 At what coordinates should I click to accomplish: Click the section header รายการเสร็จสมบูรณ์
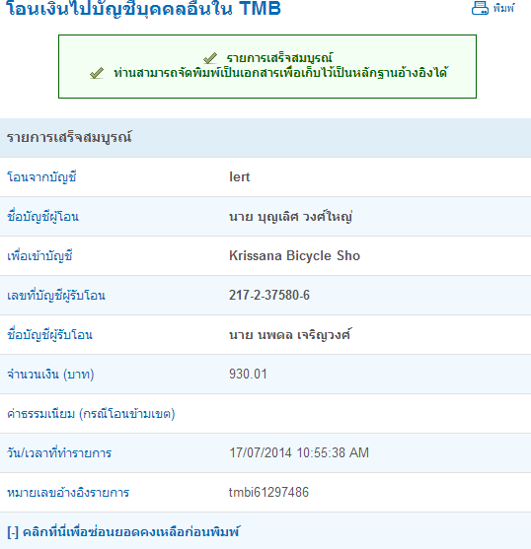click(69, 137)
